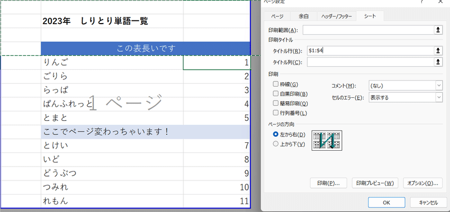Image resolution: width=450 pixels, height=212 pixels.
Task: Enable the 行列番号 headings checkbox
Action: [276, 112]
